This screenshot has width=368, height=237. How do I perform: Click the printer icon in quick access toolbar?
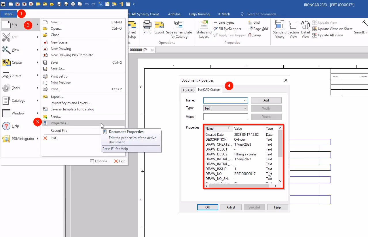(x=73, y=4)
